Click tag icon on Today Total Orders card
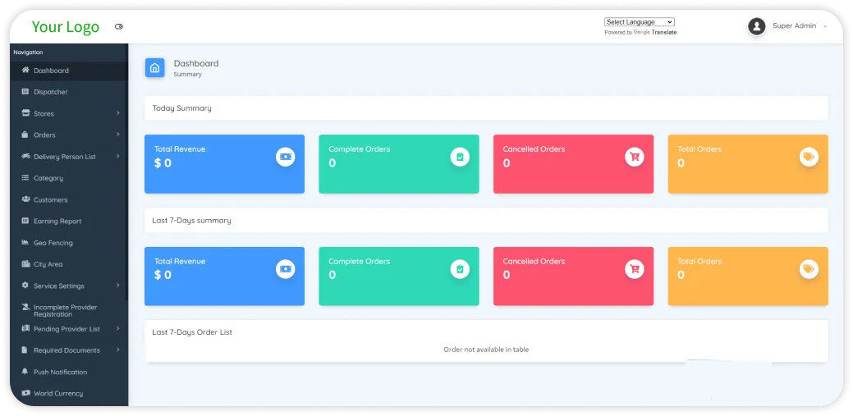 pyautogui.click(x=809, y=157)
